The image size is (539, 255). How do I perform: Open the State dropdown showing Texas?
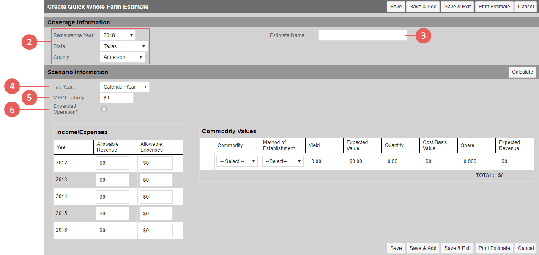[x=123, y=46]
